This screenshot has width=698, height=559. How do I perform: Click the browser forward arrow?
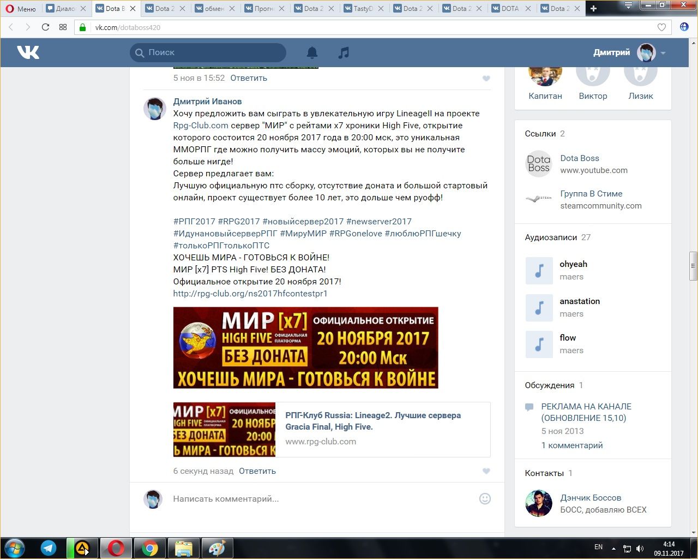[x=28, y=27]
